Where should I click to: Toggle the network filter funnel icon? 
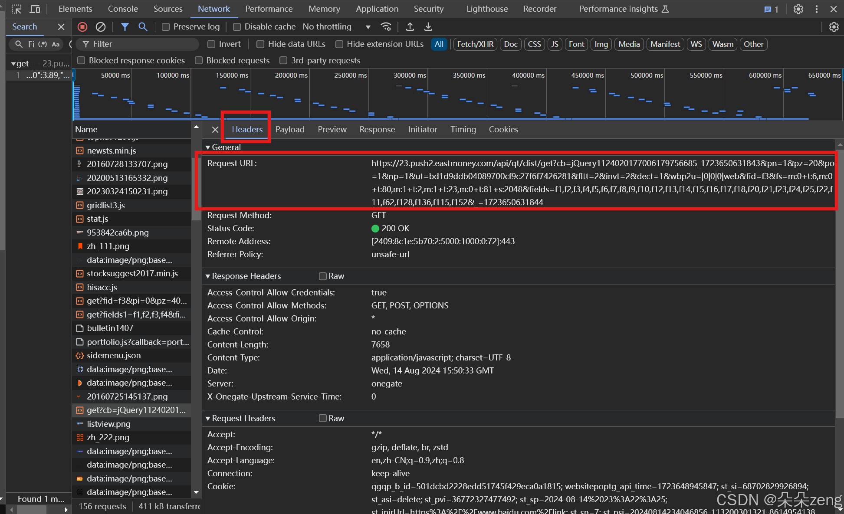(125, 27)
